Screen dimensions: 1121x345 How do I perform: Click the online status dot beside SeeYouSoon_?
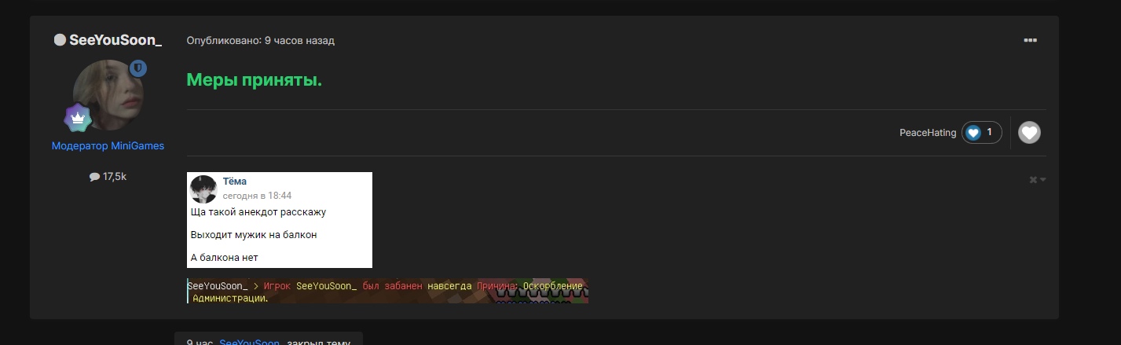pos(60,40)
